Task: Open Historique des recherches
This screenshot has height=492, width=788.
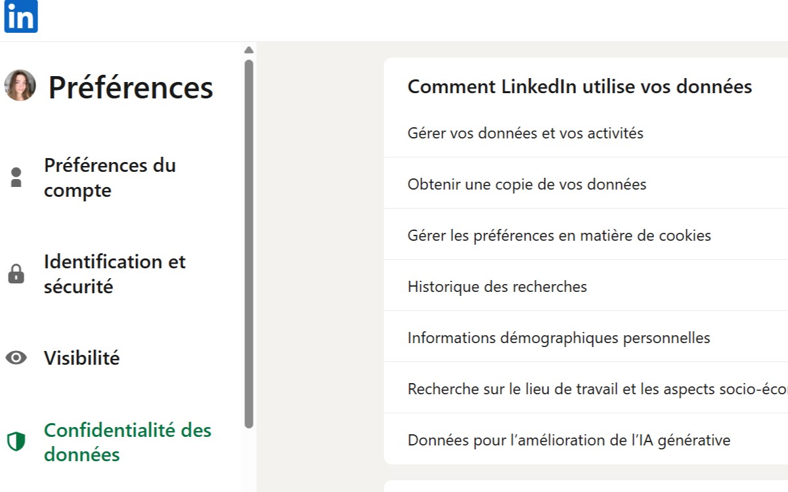Action: coord(497,286)
